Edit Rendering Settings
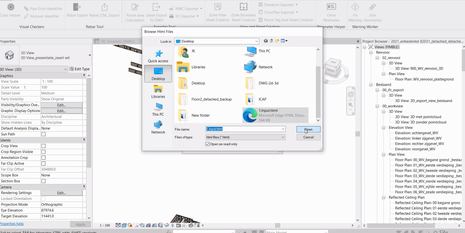465x233 pixels. click(x=61, y=193)
